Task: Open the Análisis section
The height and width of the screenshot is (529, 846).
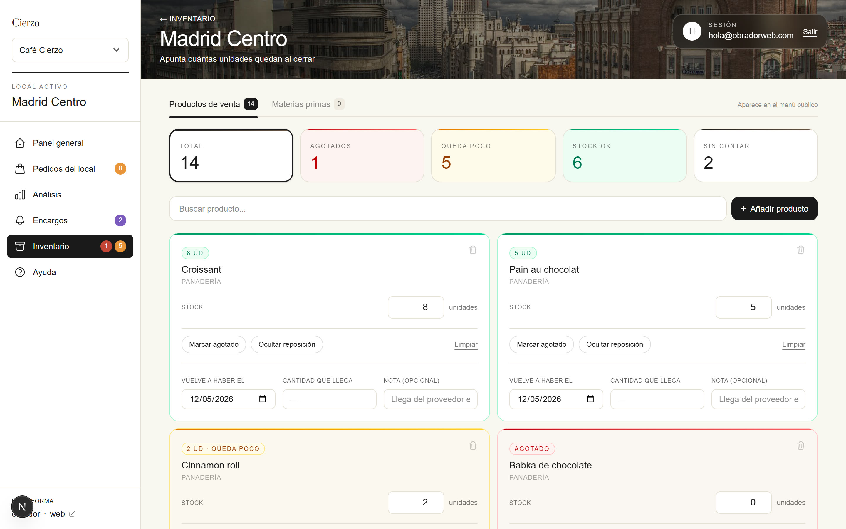Action: (x=70, y=195)
